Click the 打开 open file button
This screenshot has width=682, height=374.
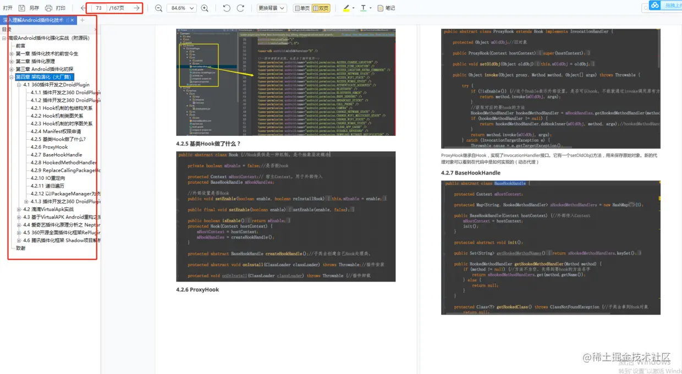coord(8,8)
